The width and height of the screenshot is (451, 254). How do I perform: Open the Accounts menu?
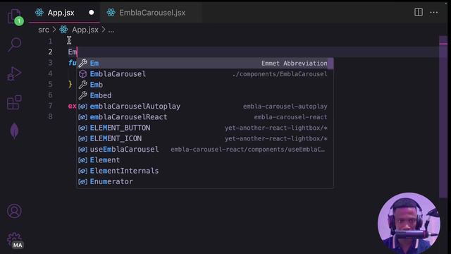[14, 211]
